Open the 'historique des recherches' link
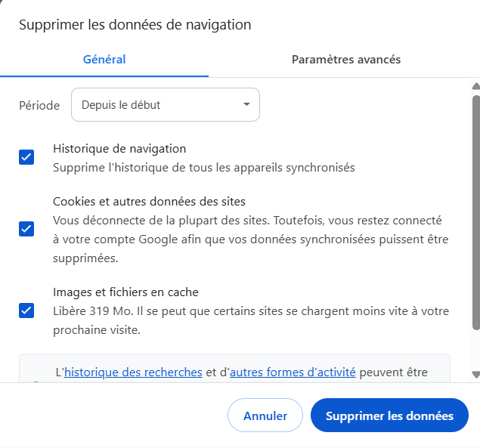Screen dimensions: 480x448 [133, 372]
